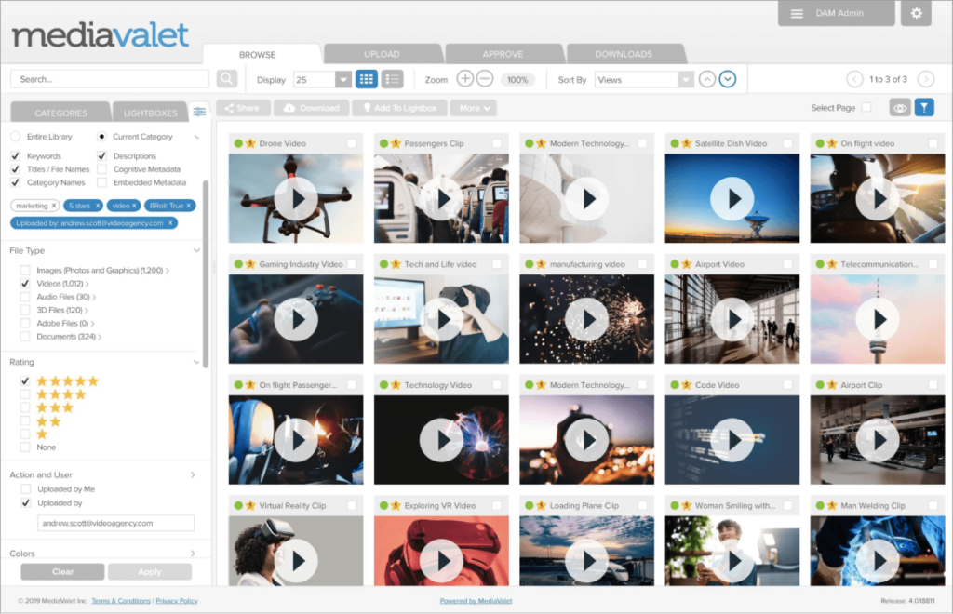
Task: Open the settings gear icon
Action: 916,13
